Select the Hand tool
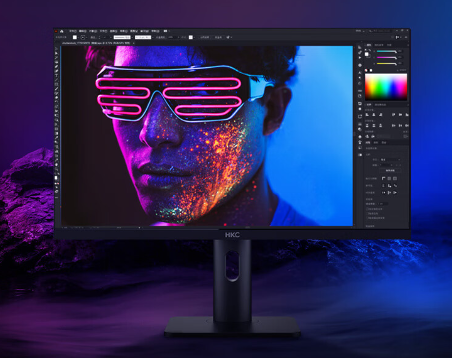 [56, 165]
